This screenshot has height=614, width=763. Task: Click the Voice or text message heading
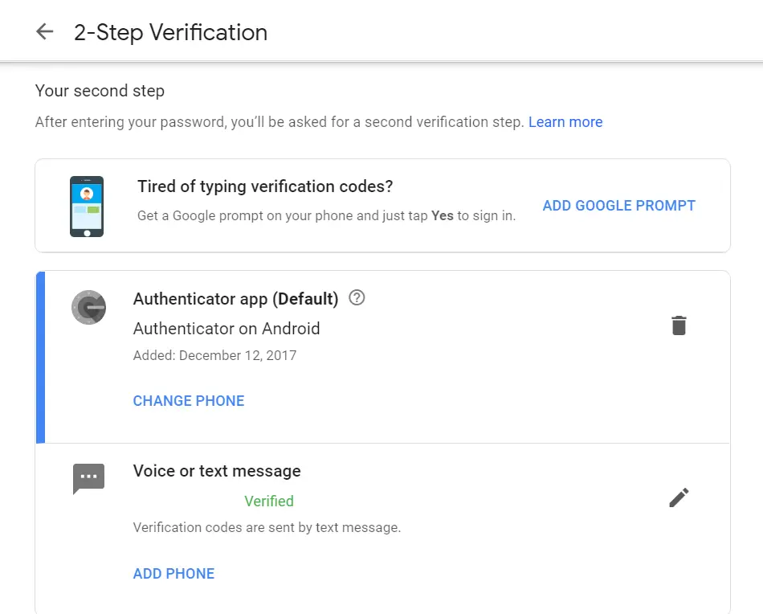click(217, 471)
